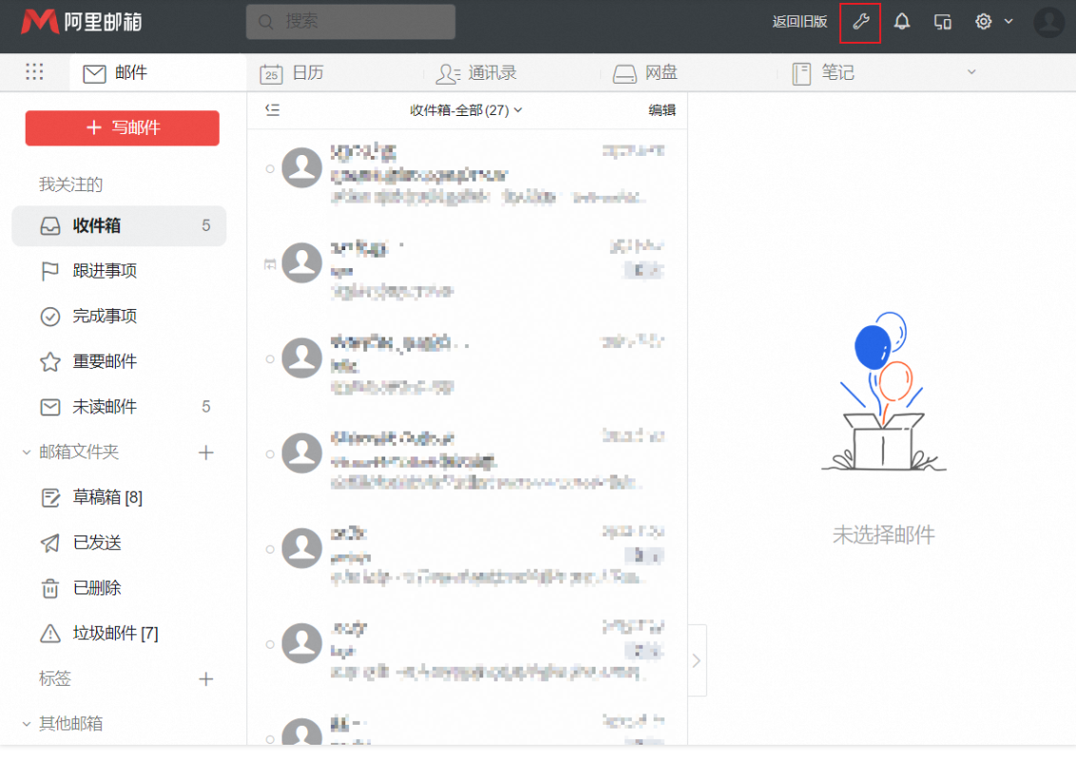
Task: Click the user avatar in top bar
Action: [x=1048, y=22]
